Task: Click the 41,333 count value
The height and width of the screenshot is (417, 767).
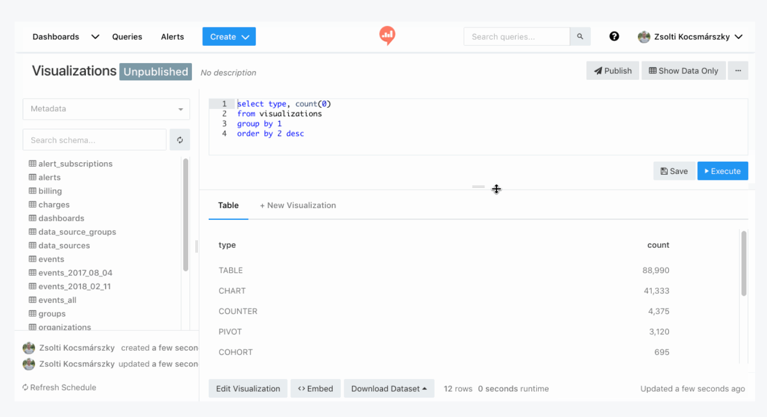Action: pos(656,291)
